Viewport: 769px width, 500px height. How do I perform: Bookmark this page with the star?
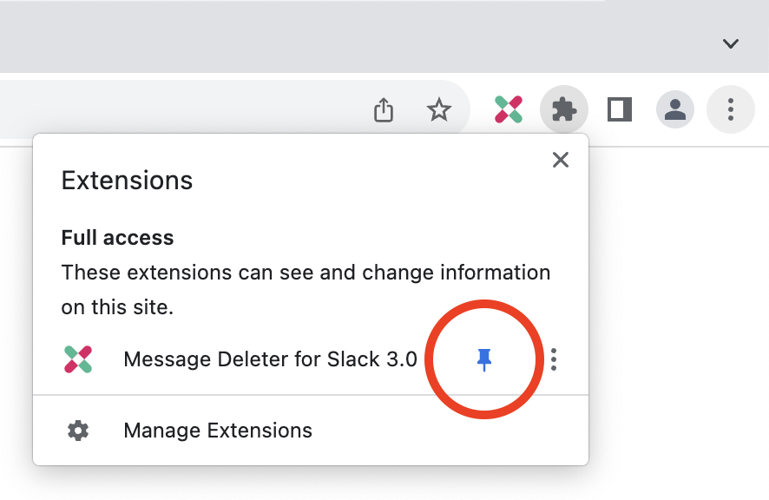coord(439,109)
